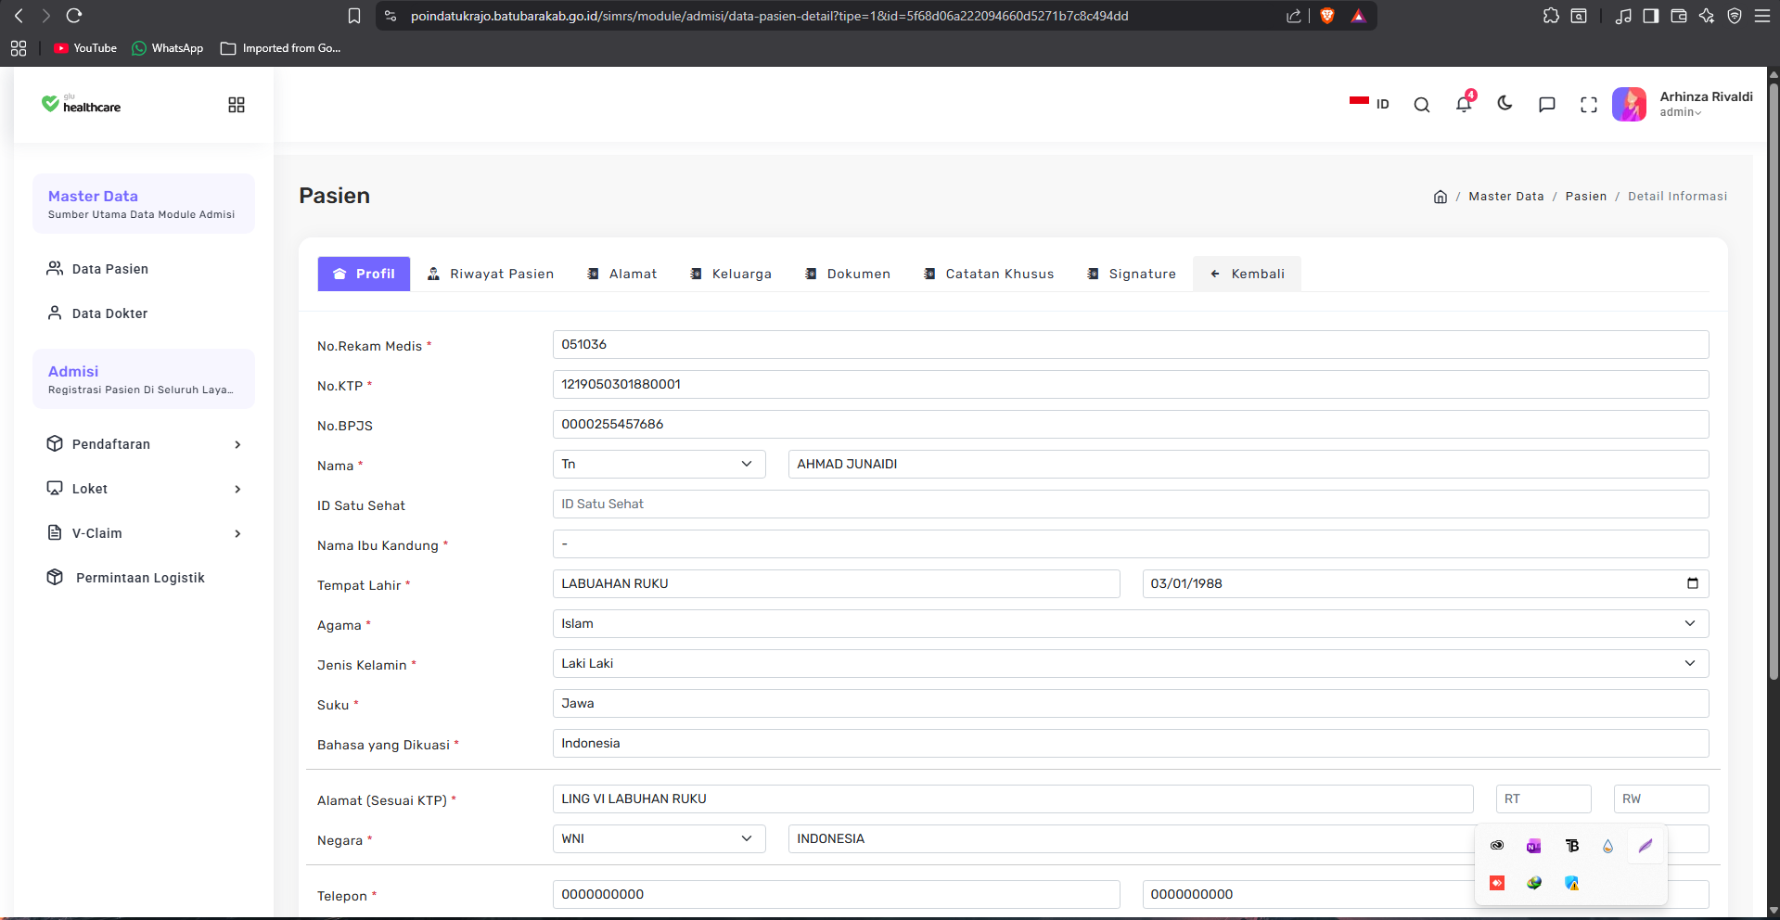
Task: Open Adobe Creative Cloud from the tray popup
Action: pyautogui.click(x=1497, y=846)
